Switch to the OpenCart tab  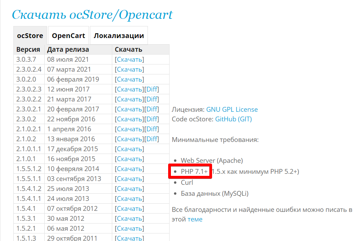68,36
